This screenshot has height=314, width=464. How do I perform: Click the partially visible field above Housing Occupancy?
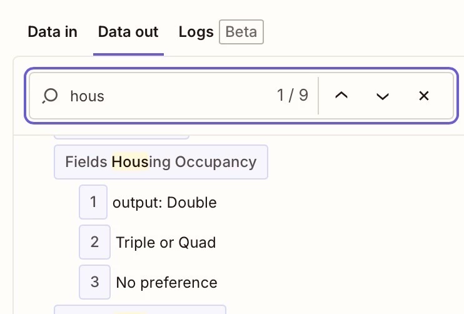point(121,136)
